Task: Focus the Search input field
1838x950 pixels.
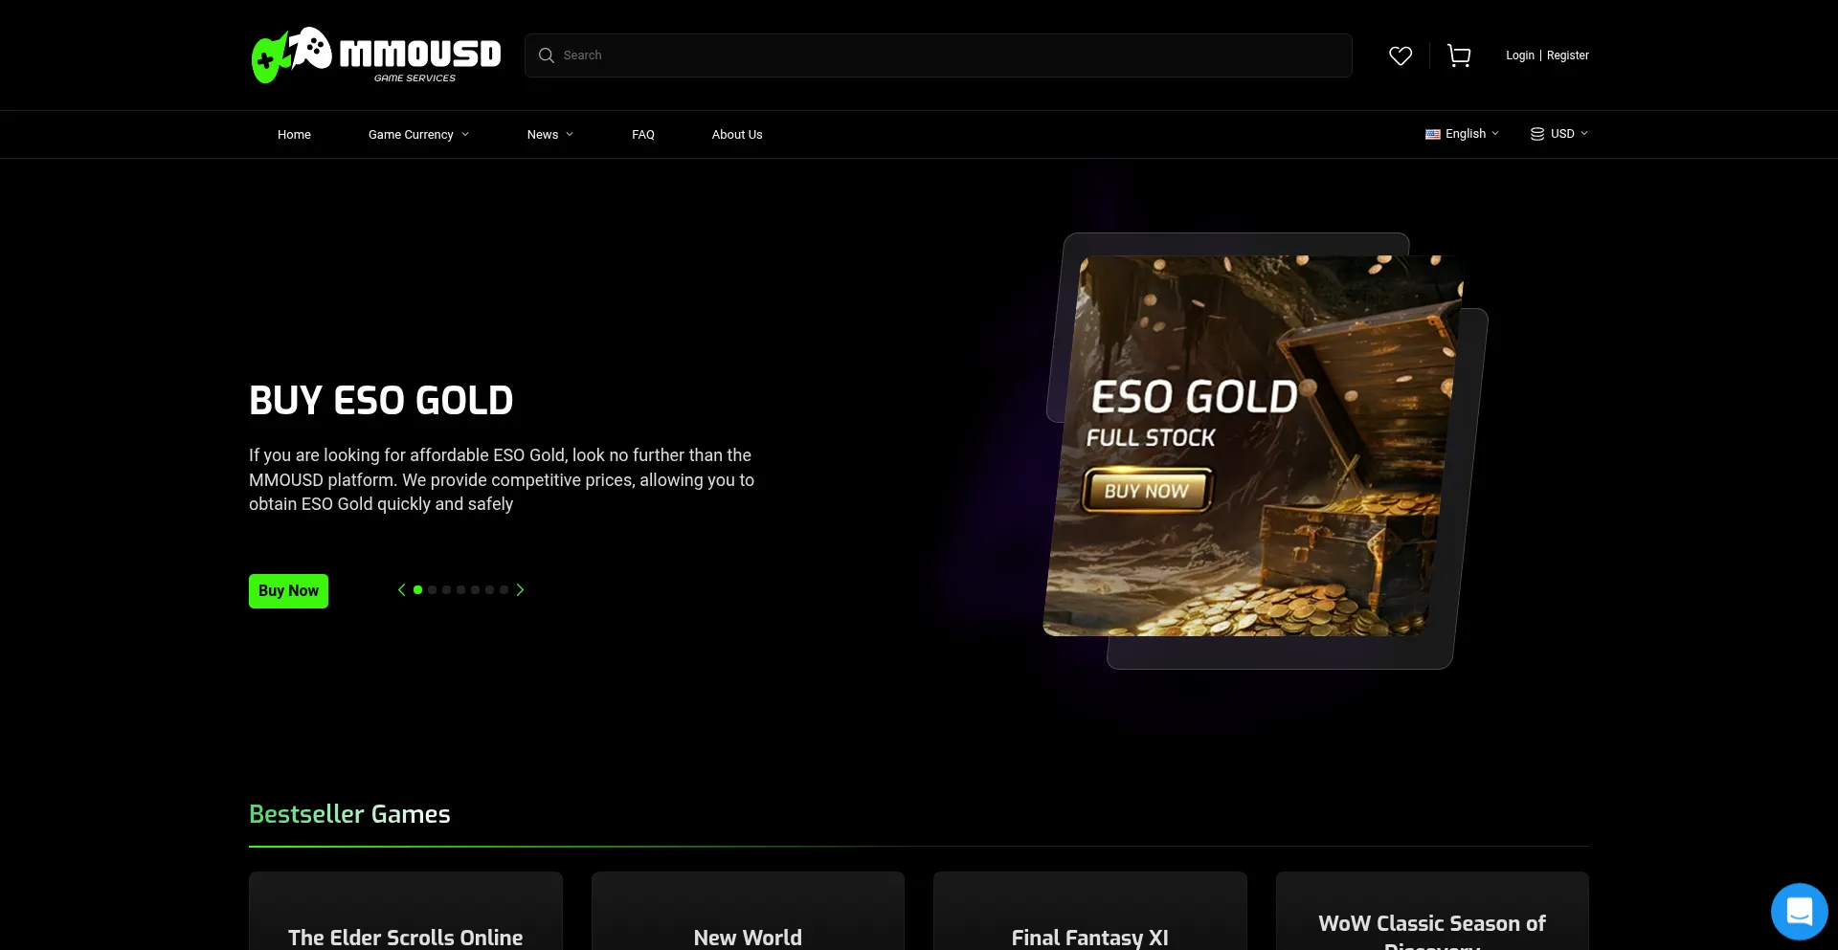Action: coord(938,55)
